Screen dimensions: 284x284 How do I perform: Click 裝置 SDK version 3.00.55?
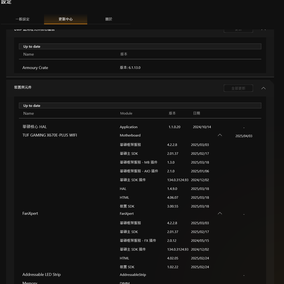173,206
